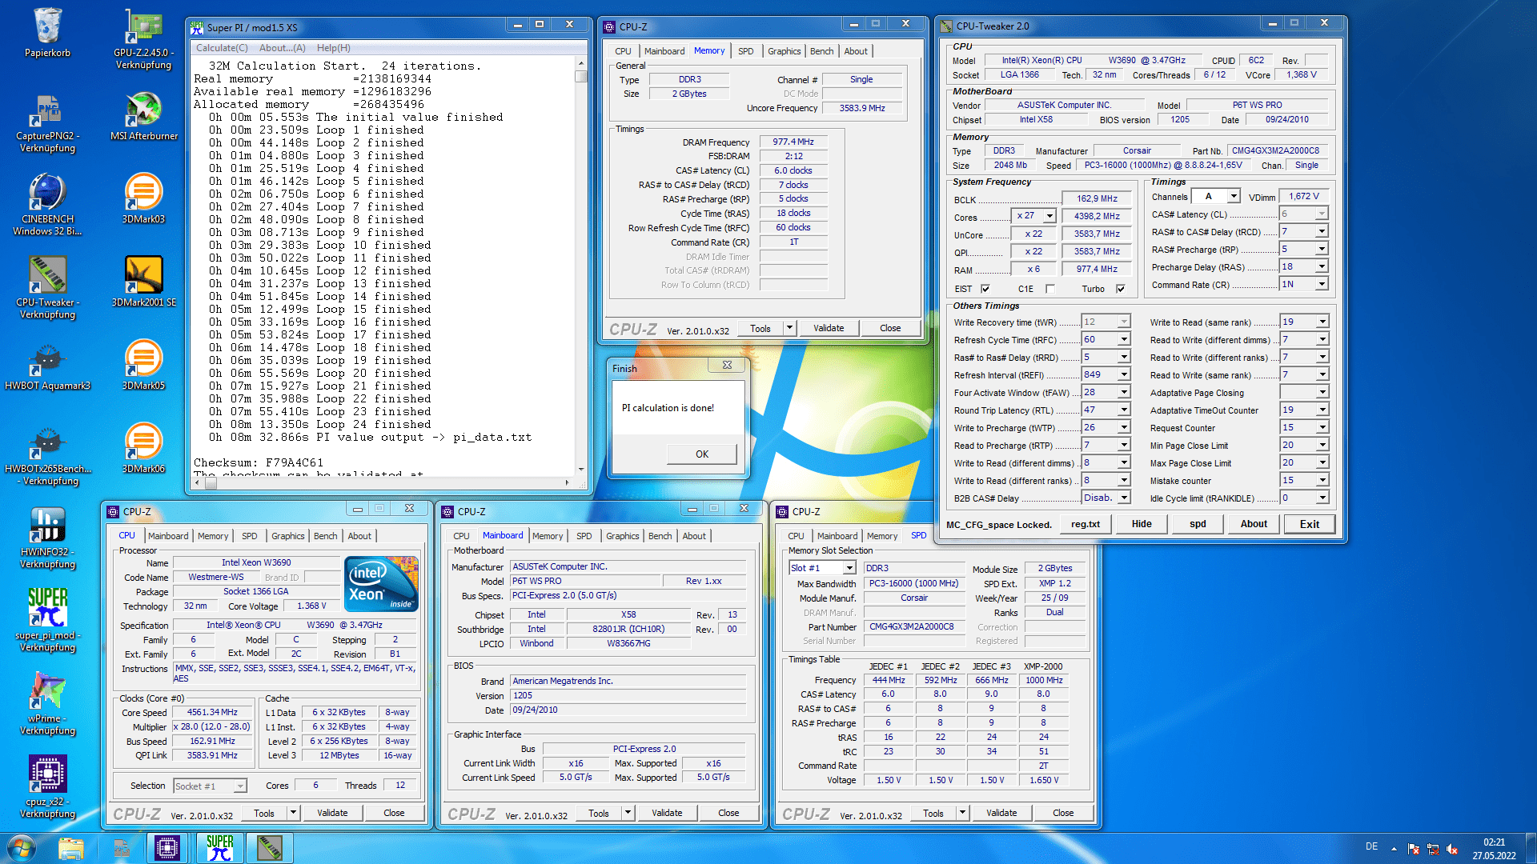
Task: Click the Super PI vertical scrollbar thumb
Action: [580, 77]
